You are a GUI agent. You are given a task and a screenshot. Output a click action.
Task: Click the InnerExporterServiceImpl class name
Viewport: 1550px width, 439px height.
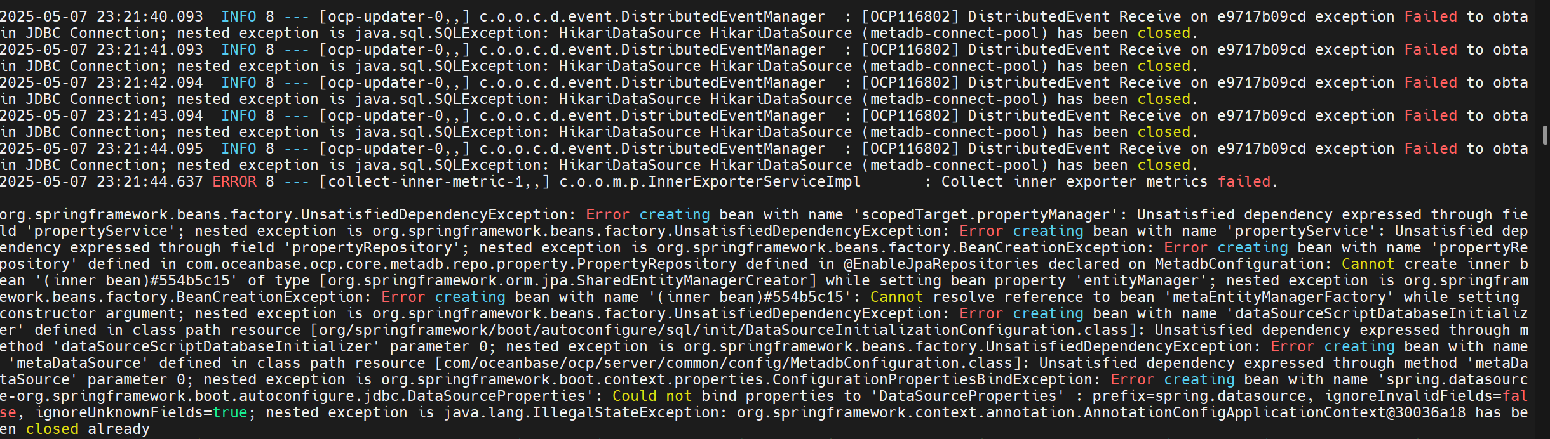[x=754, y=181]
